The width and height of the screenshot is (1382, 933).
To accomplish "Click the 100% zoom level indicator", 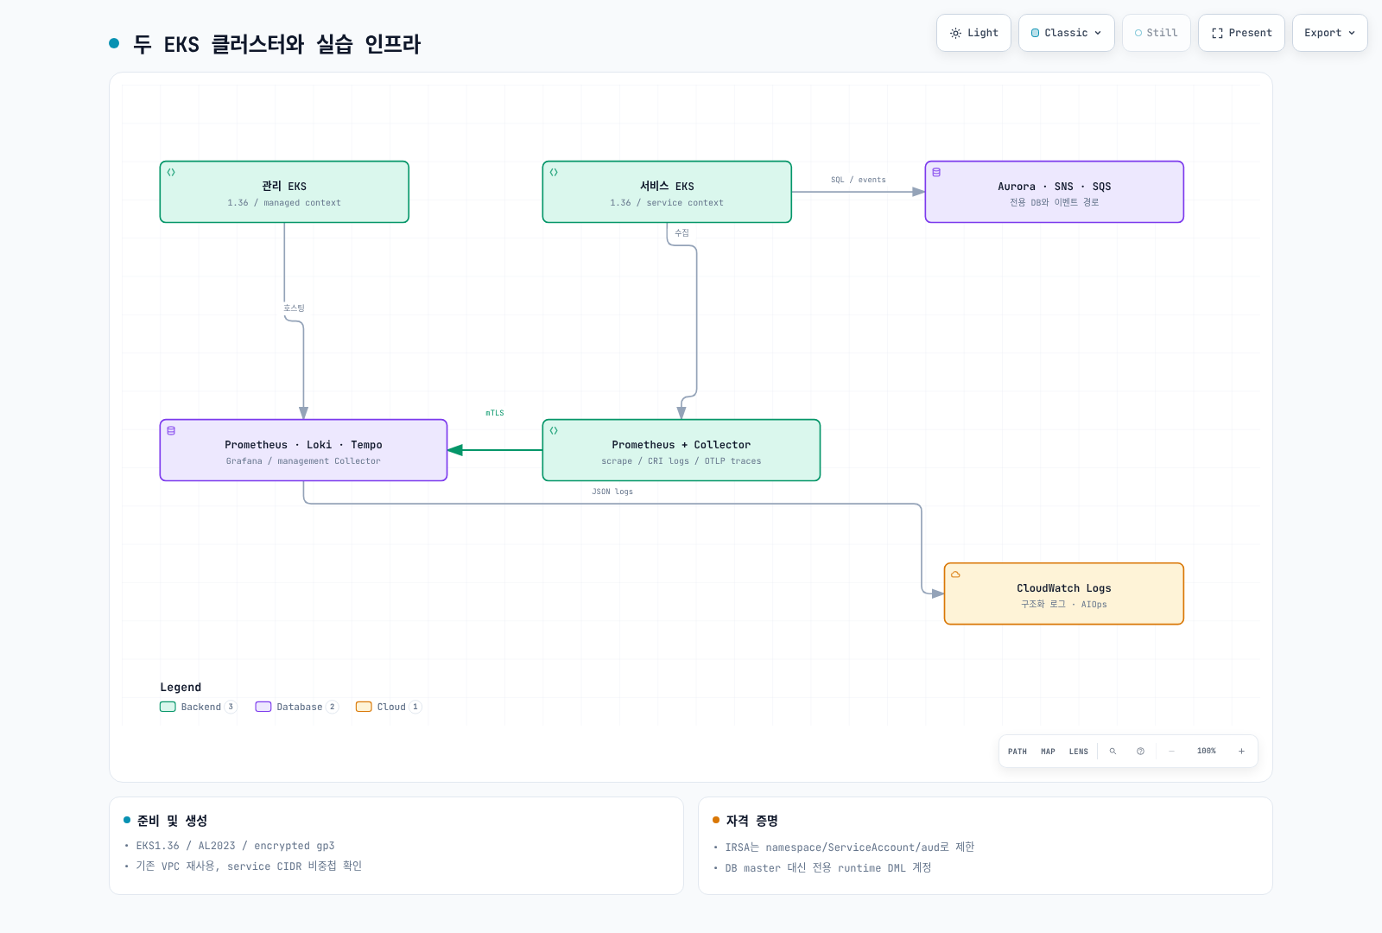I will coord(1207,752).
